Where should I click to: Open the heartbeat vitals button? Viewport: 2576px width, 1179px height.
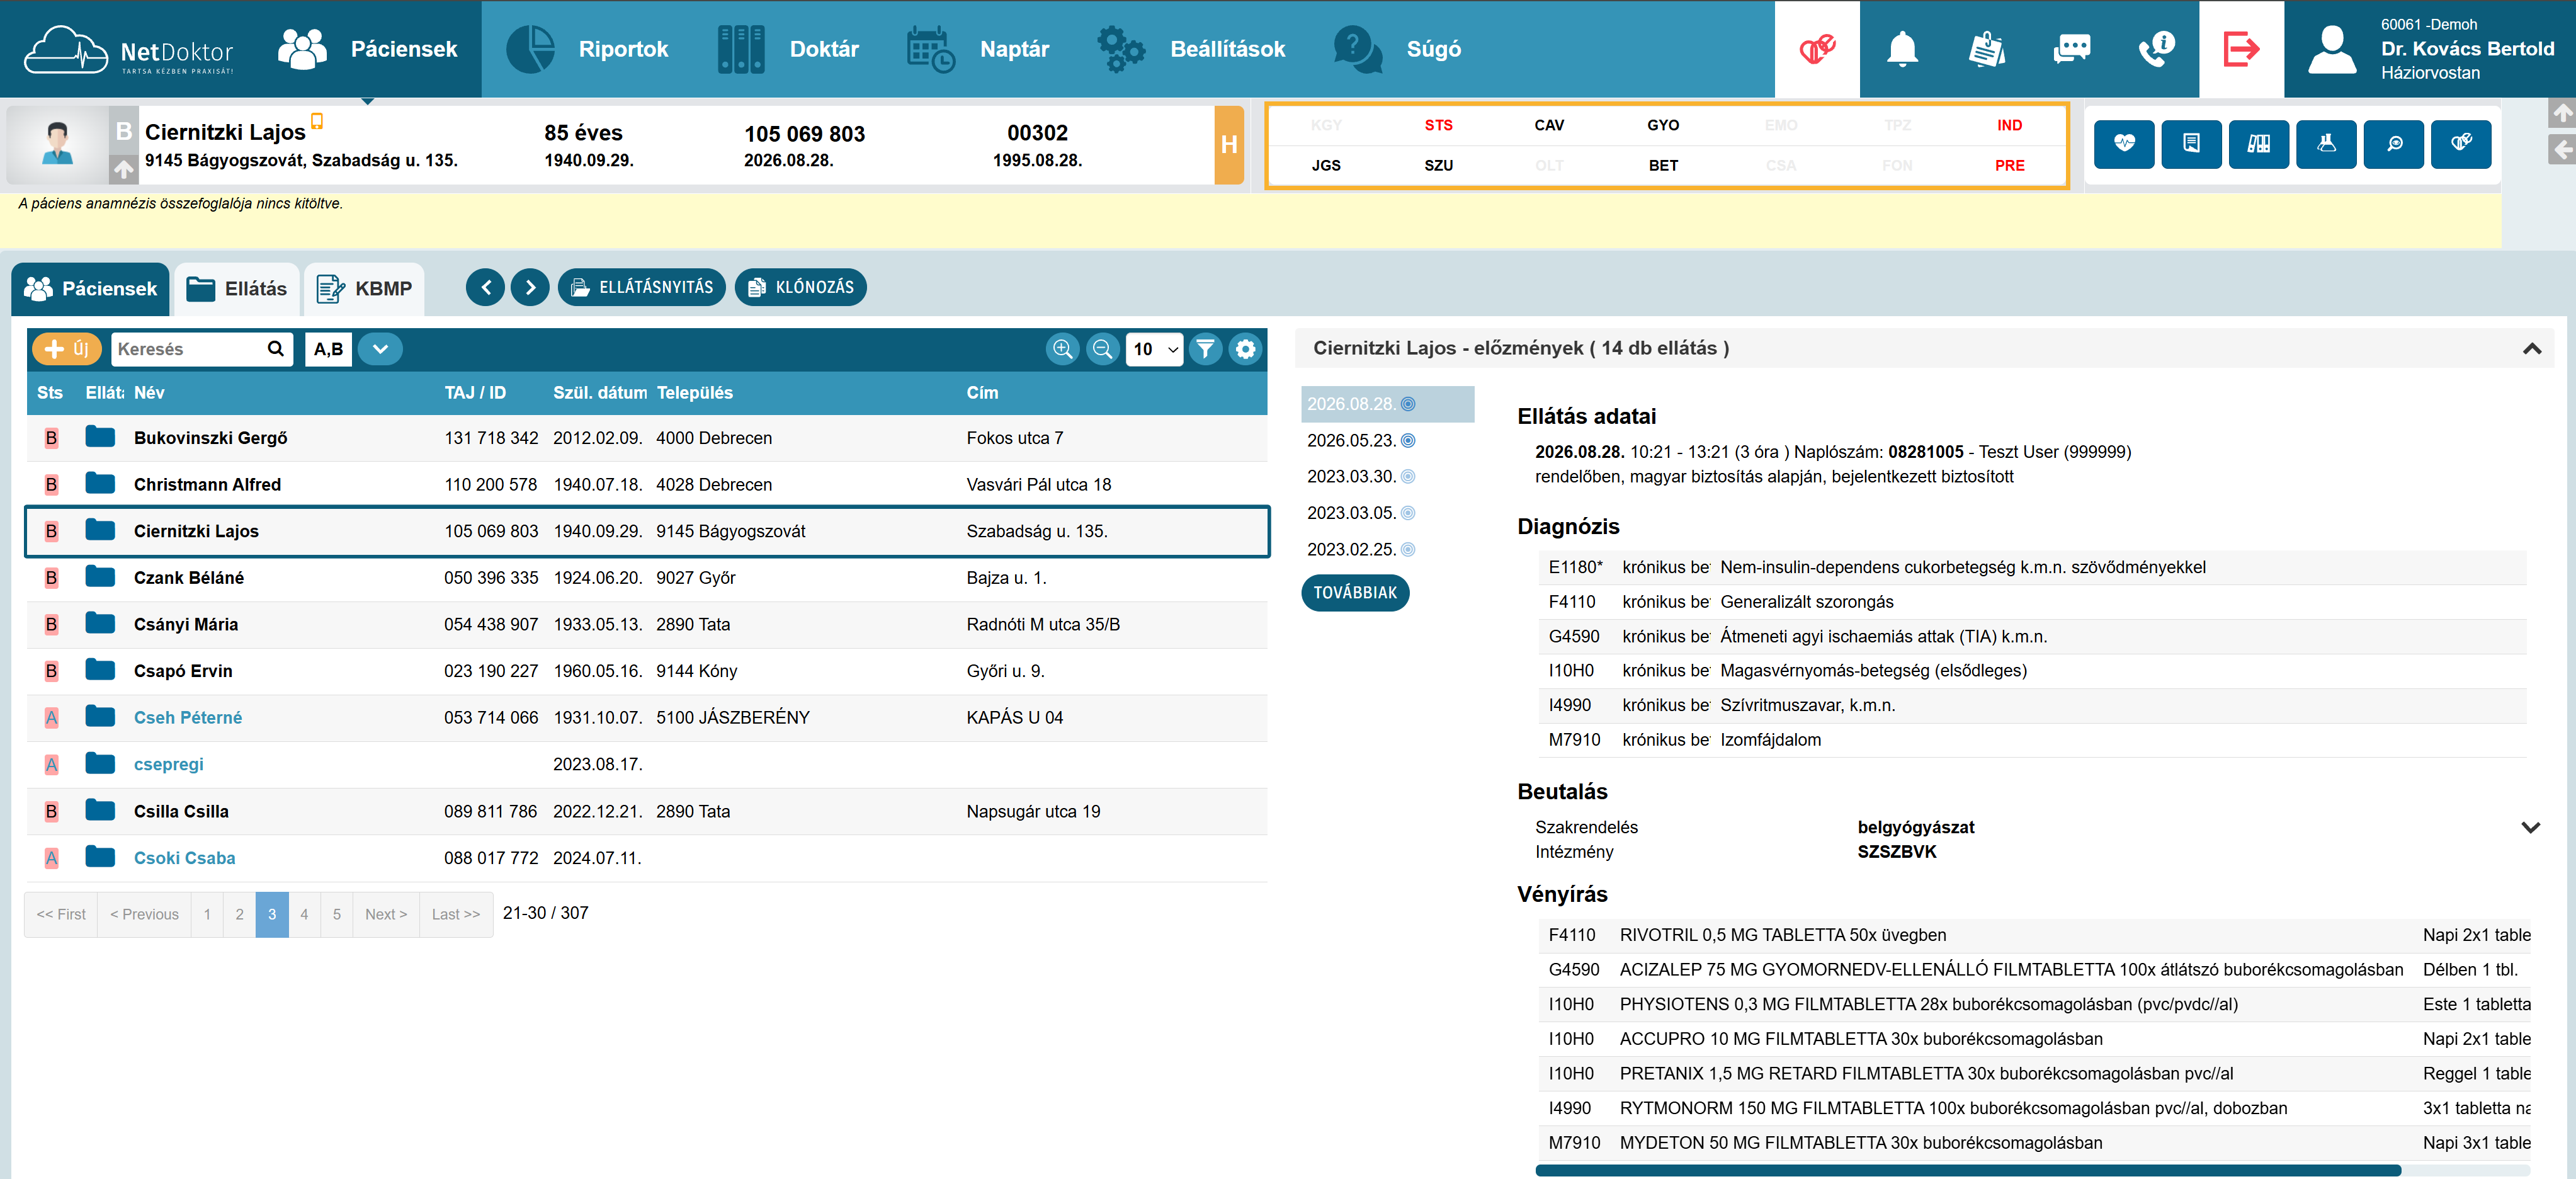click(x=2124, y=144)
